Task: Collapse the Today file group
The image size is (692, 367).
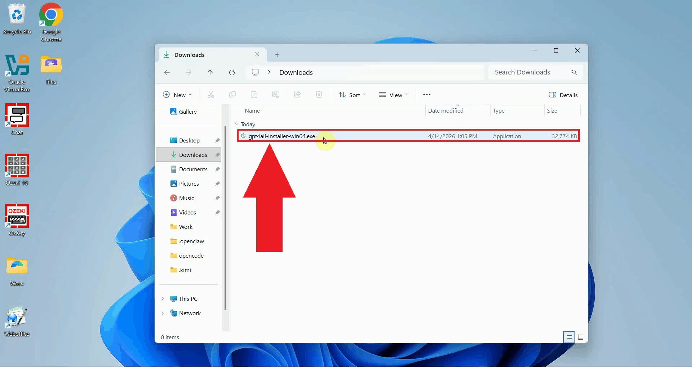Action: click(x=237, y=124)
